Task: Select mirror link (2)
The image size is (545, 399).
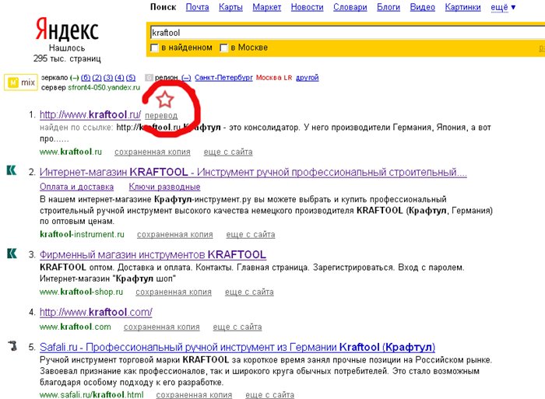Action: point(97,78)
